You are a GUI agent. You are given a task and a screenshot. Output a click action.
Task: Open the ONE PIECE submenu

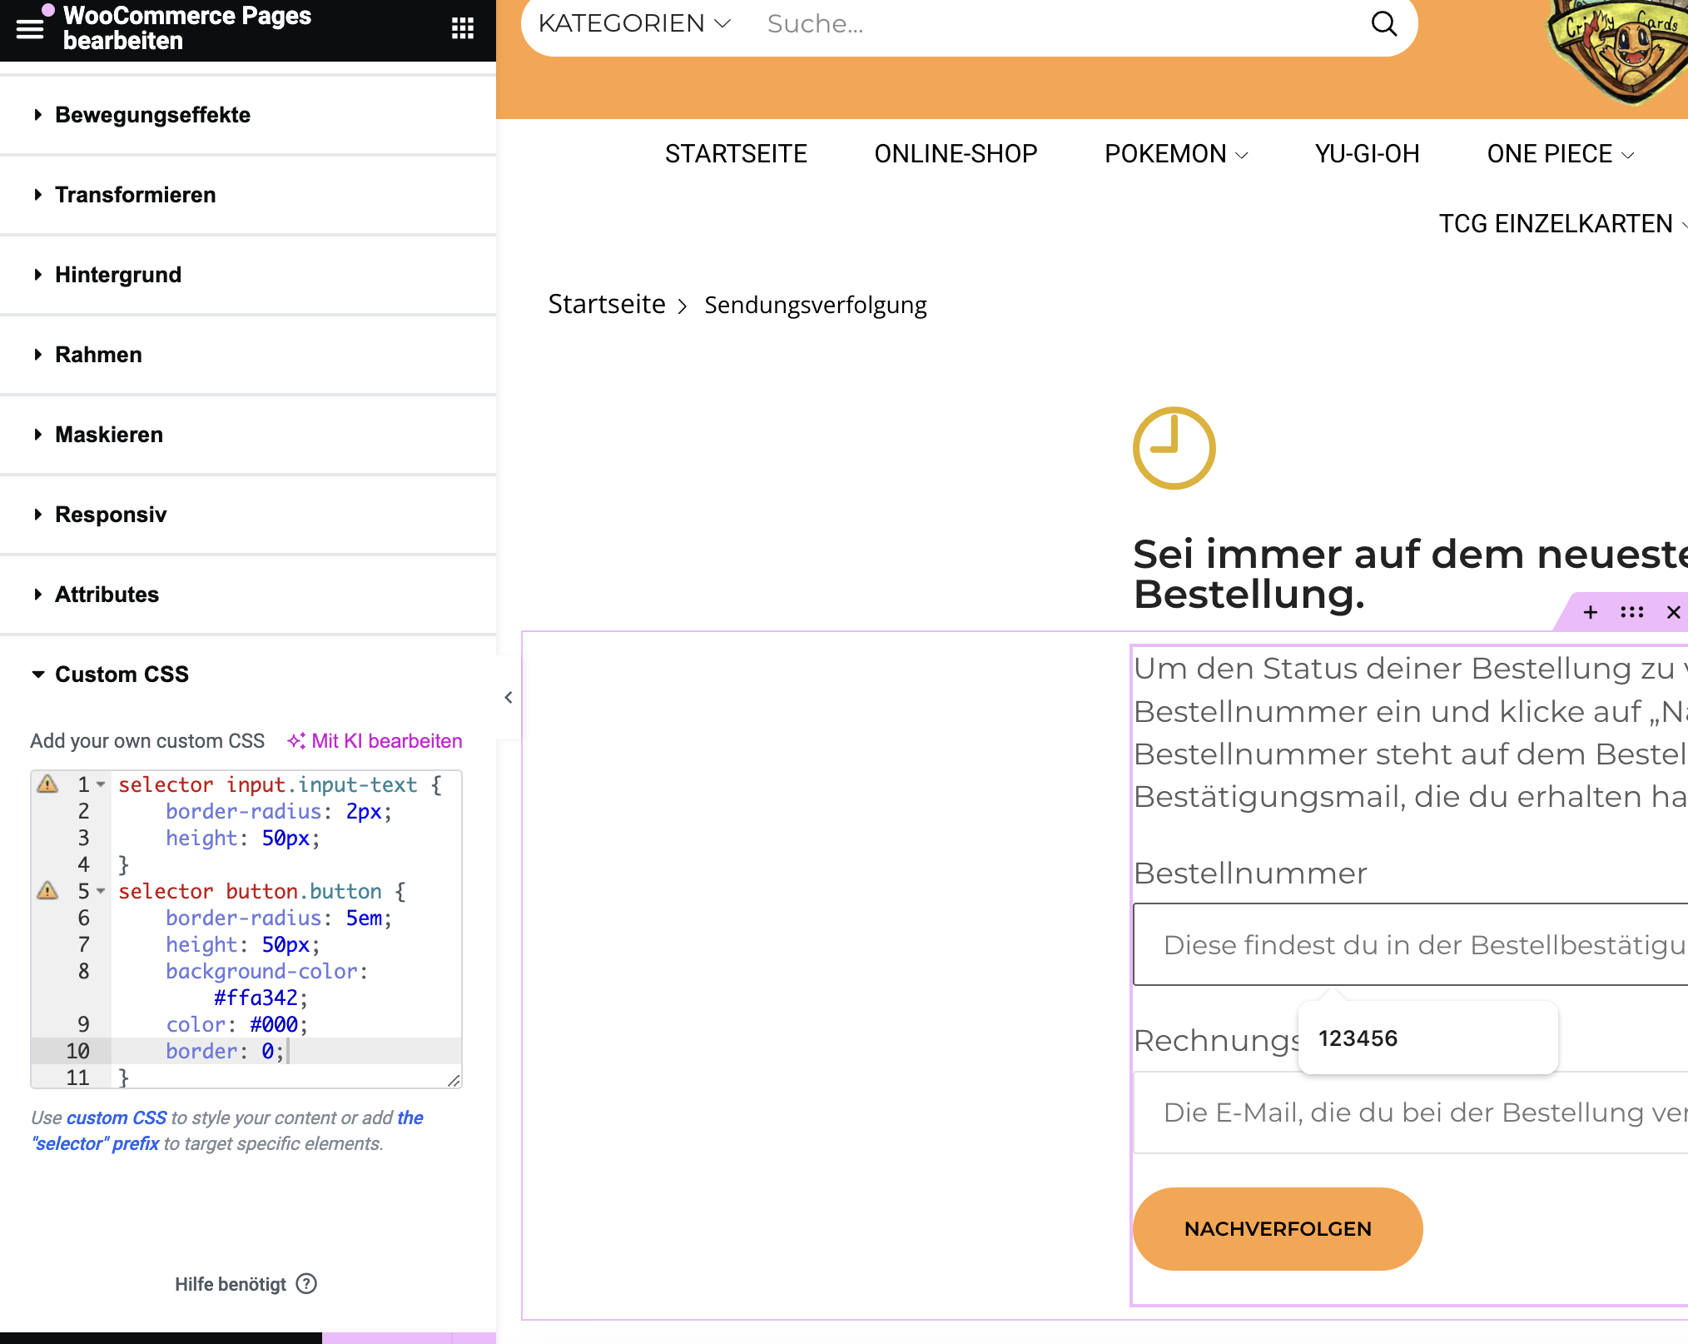[1561, 154]
